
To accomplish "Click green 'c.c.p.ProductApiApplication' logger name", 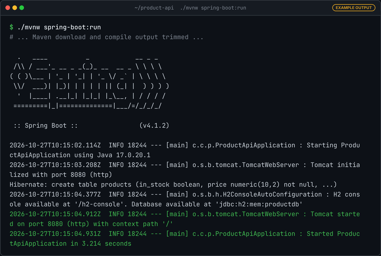I will pos(244,234).
